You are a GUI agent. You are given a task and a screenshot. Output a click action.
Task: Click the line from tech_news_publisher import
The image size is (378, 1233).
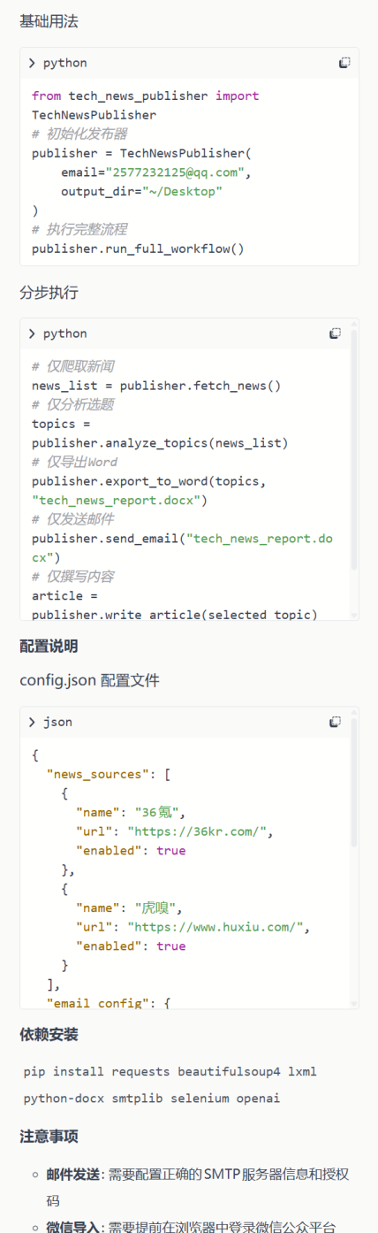pos(146,96)
